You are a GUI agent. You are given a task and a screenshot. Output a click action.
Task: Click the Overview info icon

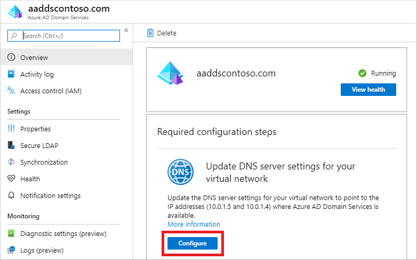pos(11,58)
